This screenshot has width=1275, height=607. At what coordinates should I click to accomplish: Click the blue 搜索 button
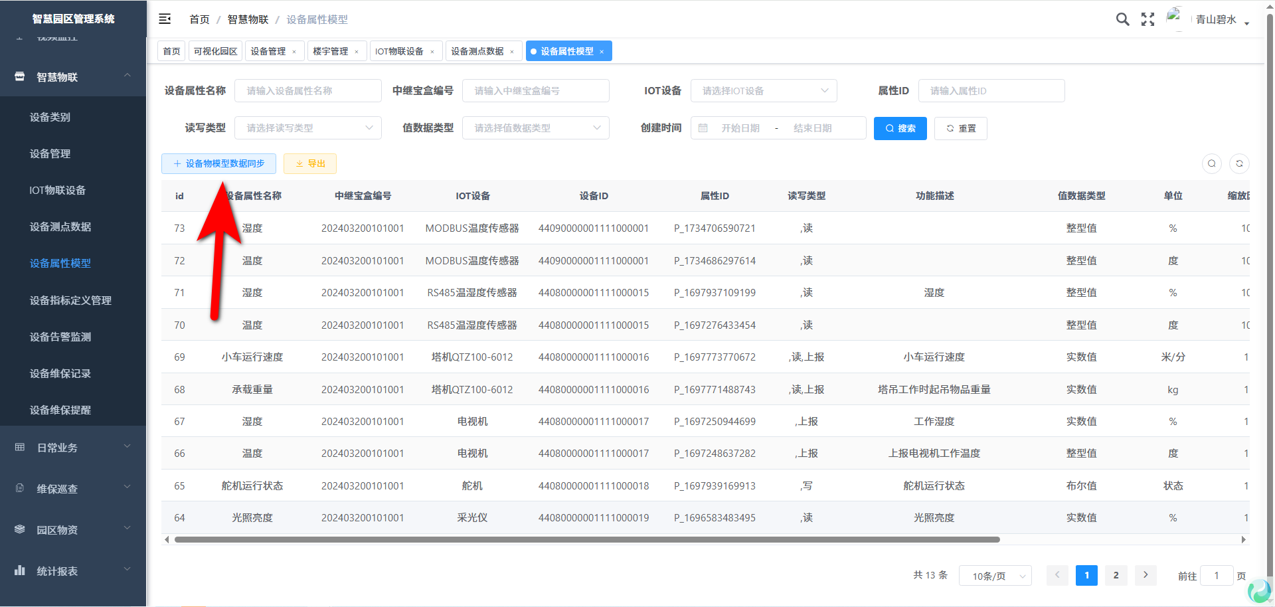(x=900, y=128)
